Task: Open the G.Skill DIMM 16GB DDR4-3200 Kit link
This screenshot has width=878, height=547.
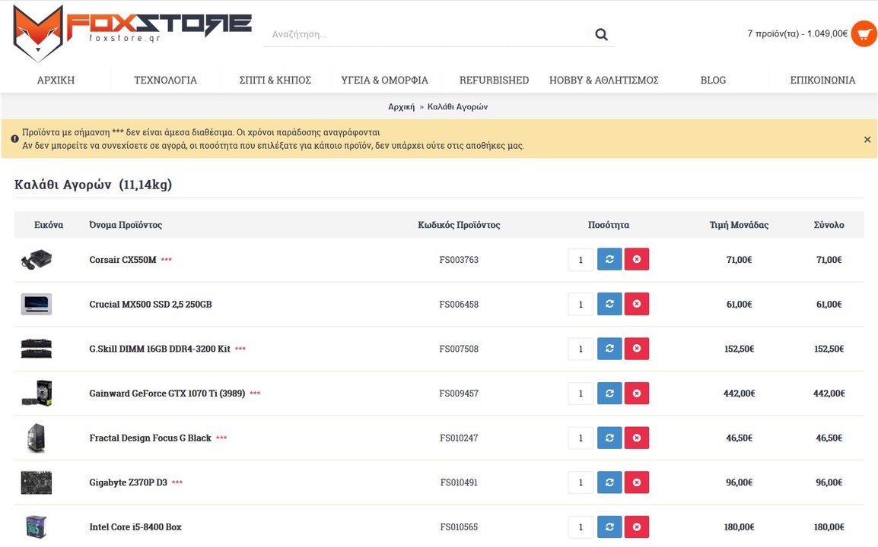Action: [160, 349]
